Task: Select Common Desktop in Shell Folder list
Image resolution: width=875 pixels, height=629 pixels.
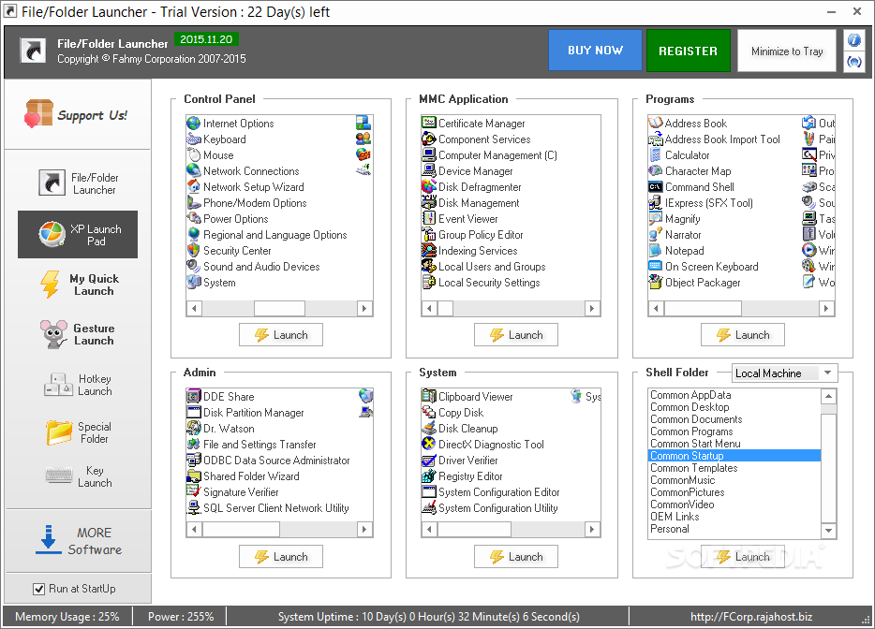Action: point(734,407)
